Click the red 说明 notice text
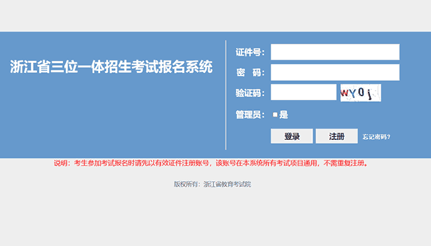 click(x=211, y=163)
